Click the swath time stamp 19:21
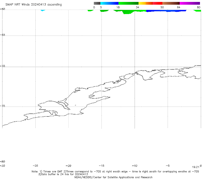Screen dimensions: 203x179 click(196, 167)
